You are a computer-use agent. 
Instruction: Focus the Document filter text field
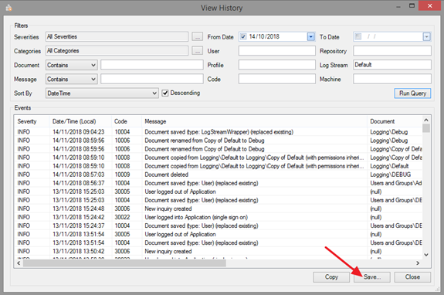pyautogui.click(x=152, y=65)
